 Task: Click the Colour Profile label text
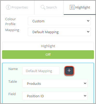click(x=10, y=22)
